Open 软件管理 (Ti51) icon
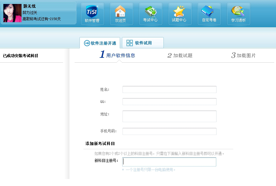 coord(92,14)
